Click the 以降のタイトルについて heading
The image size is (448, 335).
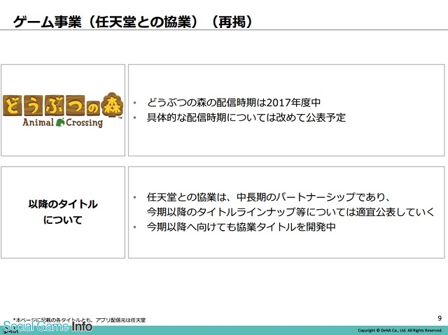click(63, 212)
